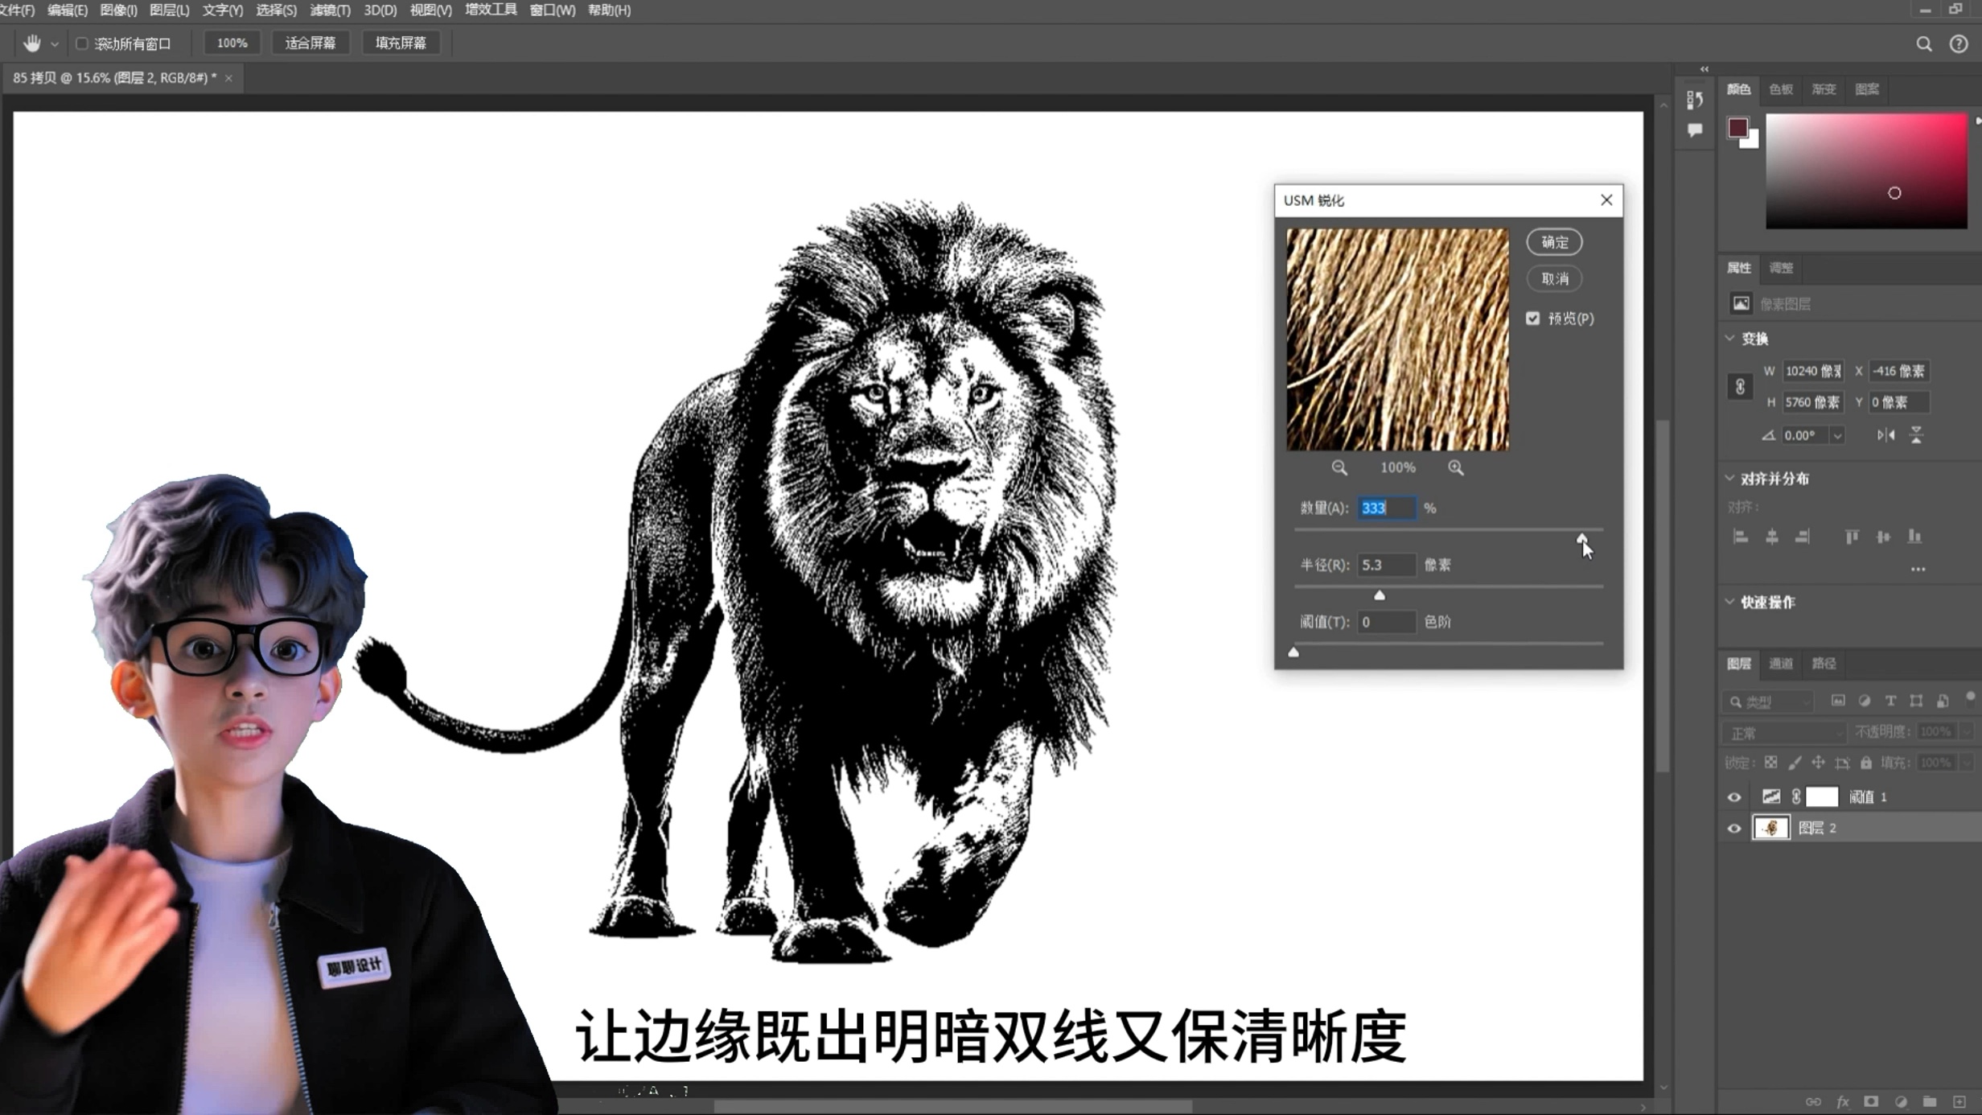Viewport: 1982px width, 1115px height.
Task: Create new layer icon at panel bottom
Action: tap(1959, 1101)
